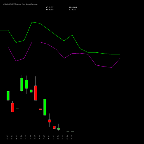Select the red candle for 08 Jul
Screen dimensions: 144x144
tap(13, 108)
